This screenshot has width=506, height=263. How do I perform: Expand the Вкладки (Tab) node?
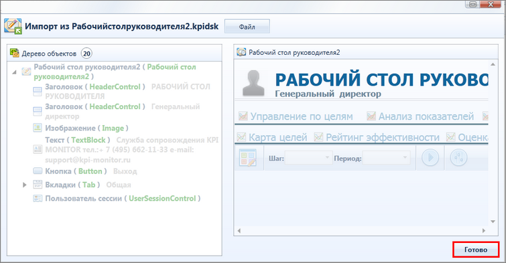point(25,185)
